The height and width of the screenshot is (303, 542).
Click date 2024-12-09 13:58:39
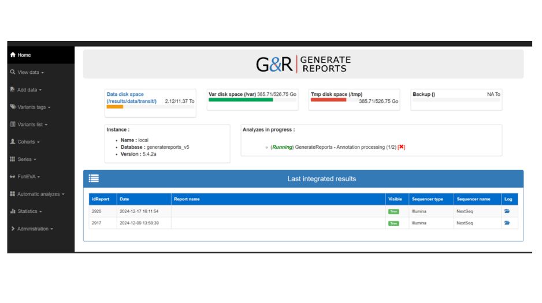point(139,223)
